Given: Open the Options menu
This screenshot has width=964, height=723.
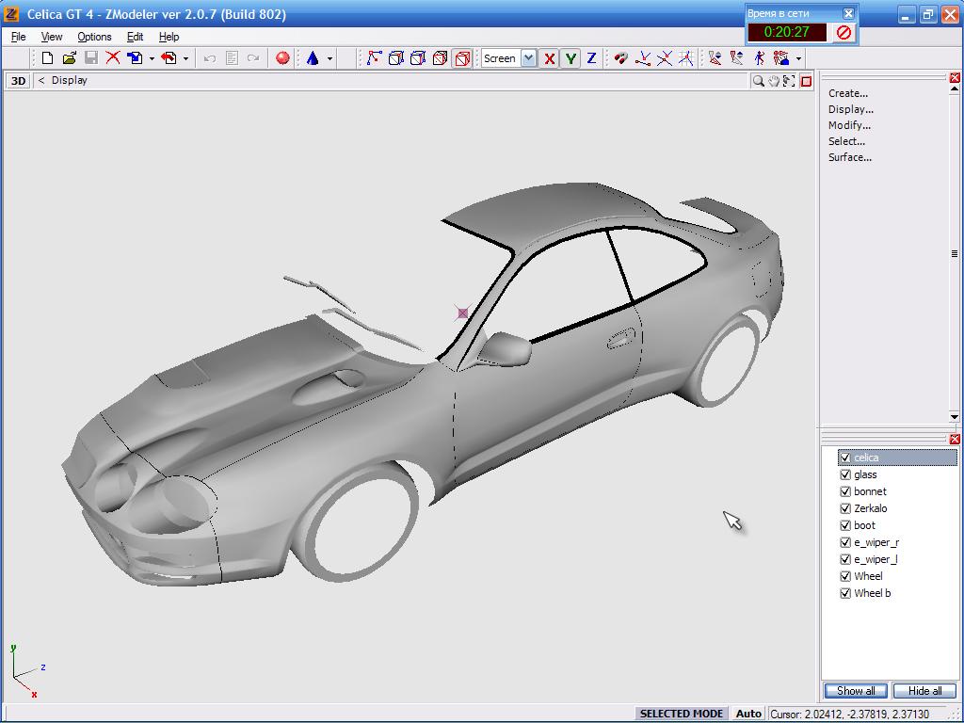Looking at the screenshot, I should coord(94,37).
